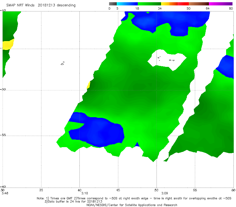The width and height of the screenshot is (236, 207).
Task: Click the cyan-blue 5-18 color bar segment
Action: click(127, 4)
